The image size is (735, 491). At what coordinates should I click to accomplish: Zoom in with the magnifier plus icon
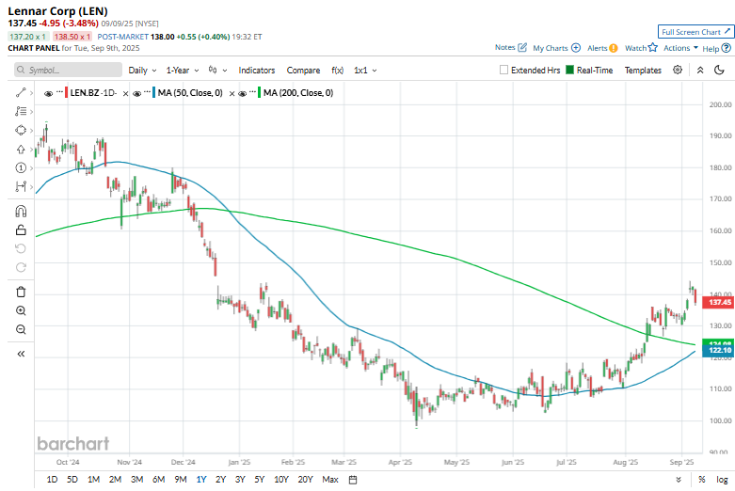coord(21,310)
